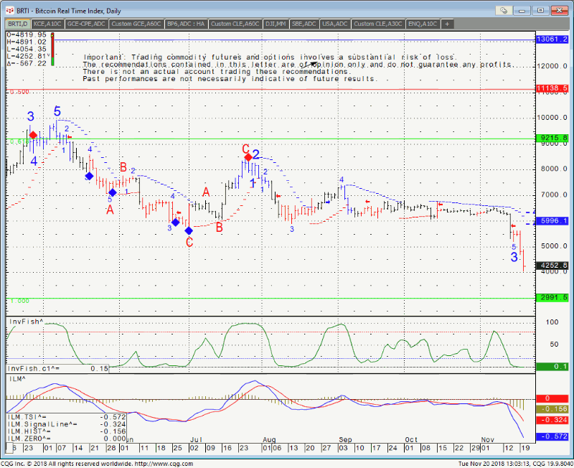The image size is (574, 468).
Task: Click the 13061.2 blue price label
Action: [x=552, y=40]
